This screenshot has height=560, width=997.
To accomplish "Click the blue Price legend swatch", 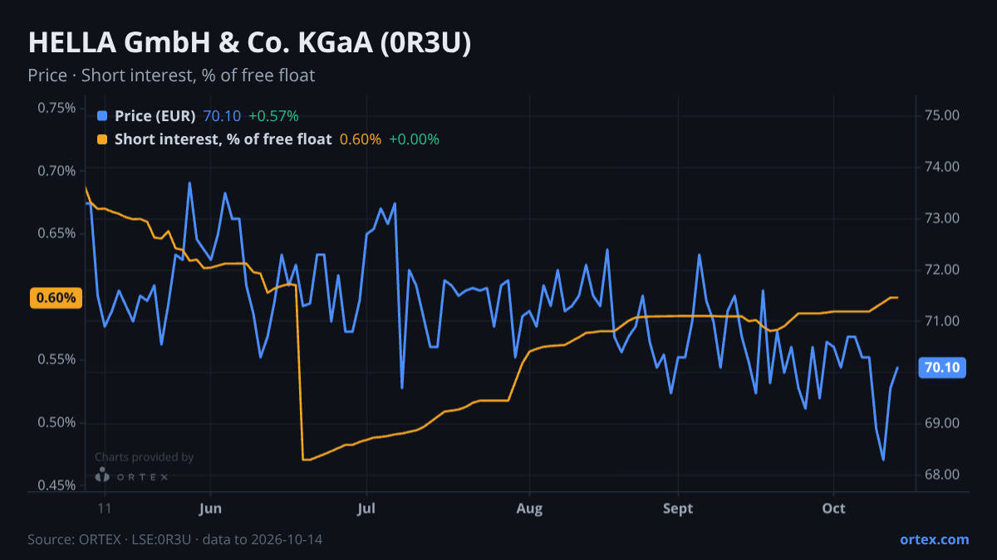I will (102, 116).
